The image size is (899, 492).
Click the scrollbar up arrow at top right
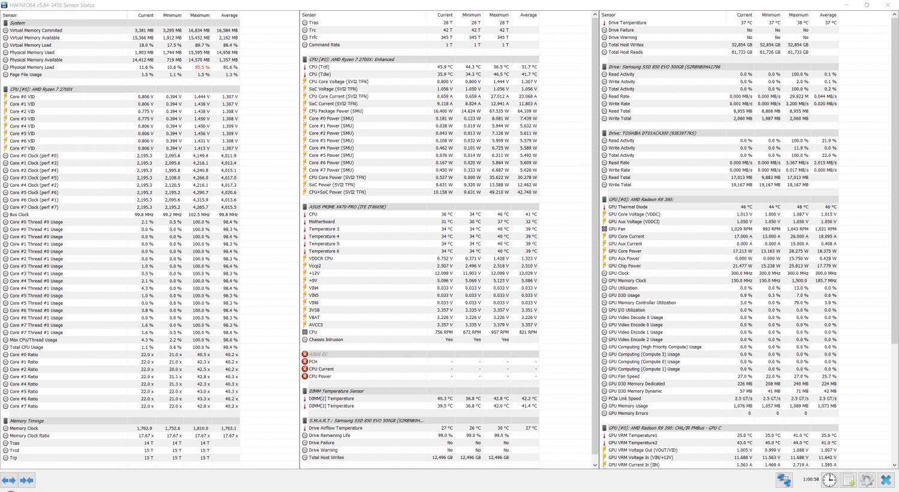point(895,14)
